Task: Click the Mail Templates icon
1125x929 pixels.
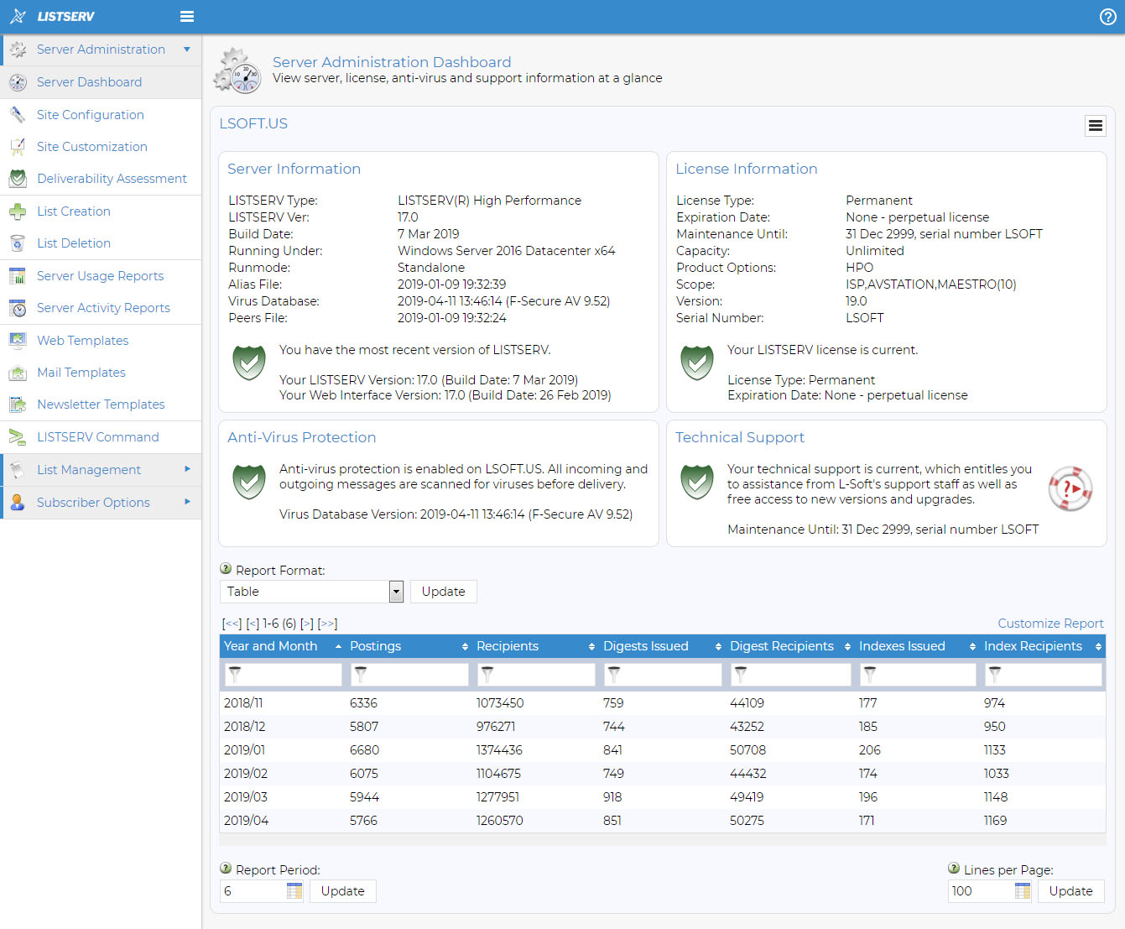Action: [x=18, y=373]
